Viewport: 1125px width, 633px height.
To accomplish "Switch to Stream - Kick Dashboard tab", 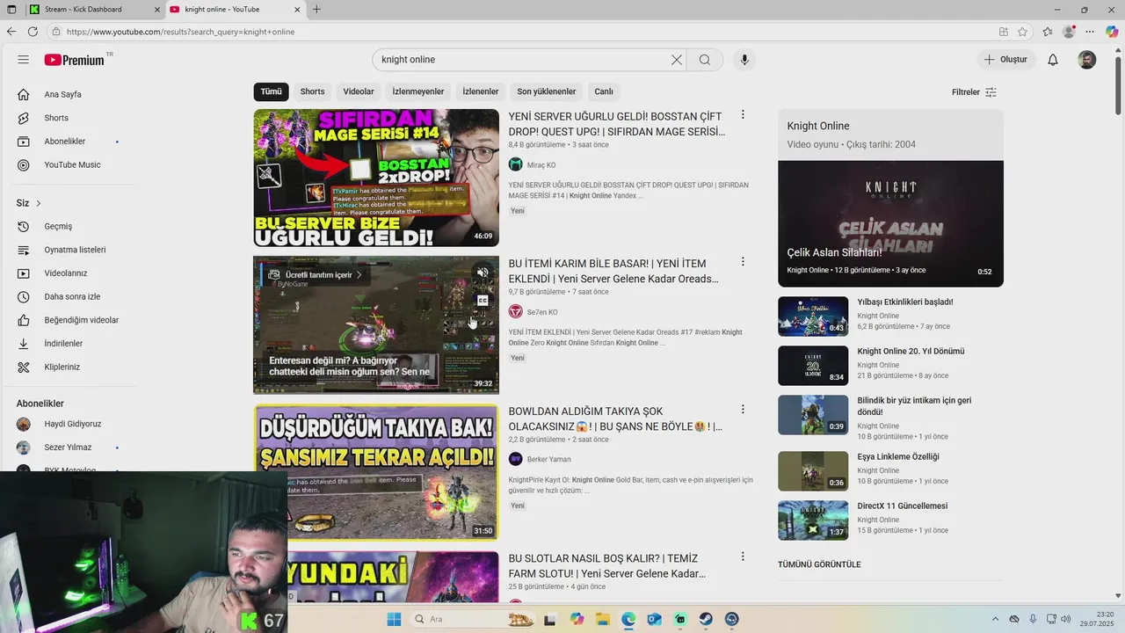I will (92, 10).
